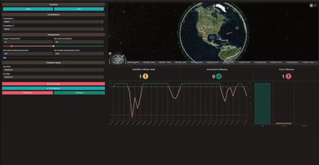Click the Start Date input field
The image size is (319, 165).
(x=53, y=71)
